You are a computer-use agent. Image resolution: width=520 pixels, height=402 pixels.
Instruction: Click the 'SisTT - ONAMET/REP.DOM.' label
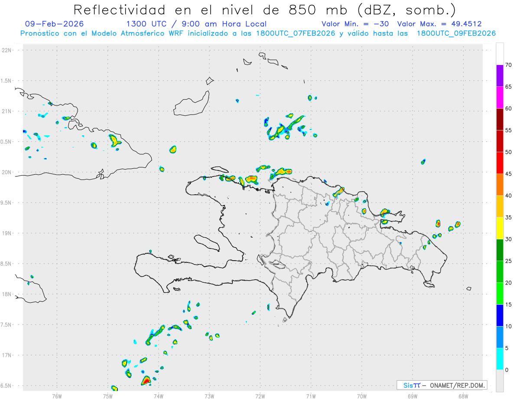[442, 385]
